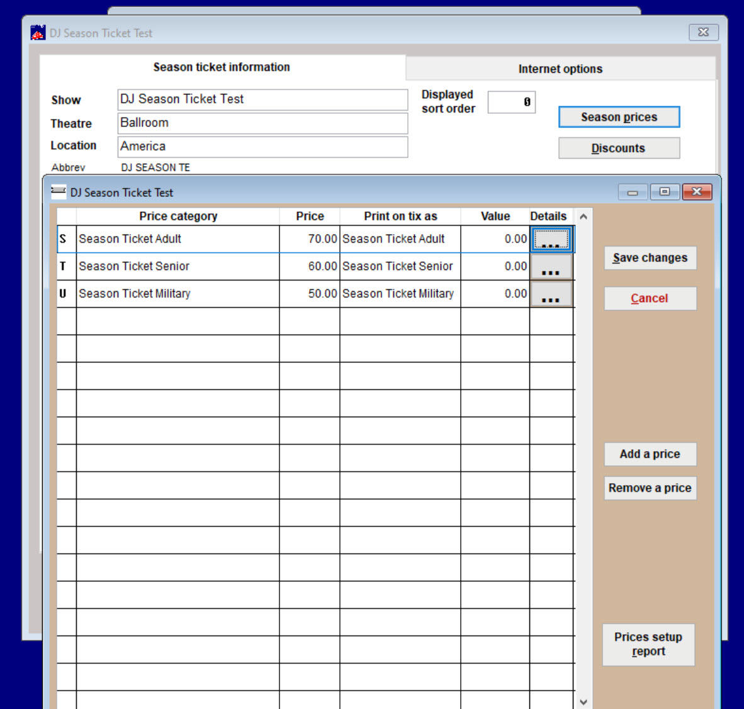Click the Value column header
The height and width of the screenshot is (709, 744).
click(495, 217)
